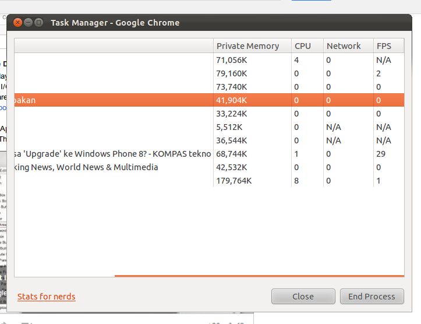Minimize the Task Manager window

click(29, 23)
